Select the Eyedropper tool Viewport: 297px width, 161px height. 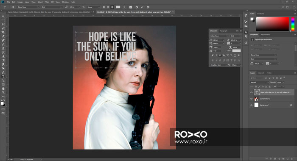coord(3,36)
